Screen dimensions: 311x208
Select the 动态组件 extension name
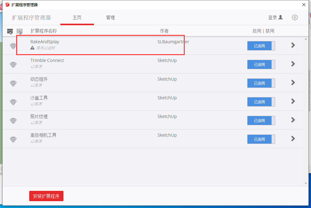tap(39, 79)
